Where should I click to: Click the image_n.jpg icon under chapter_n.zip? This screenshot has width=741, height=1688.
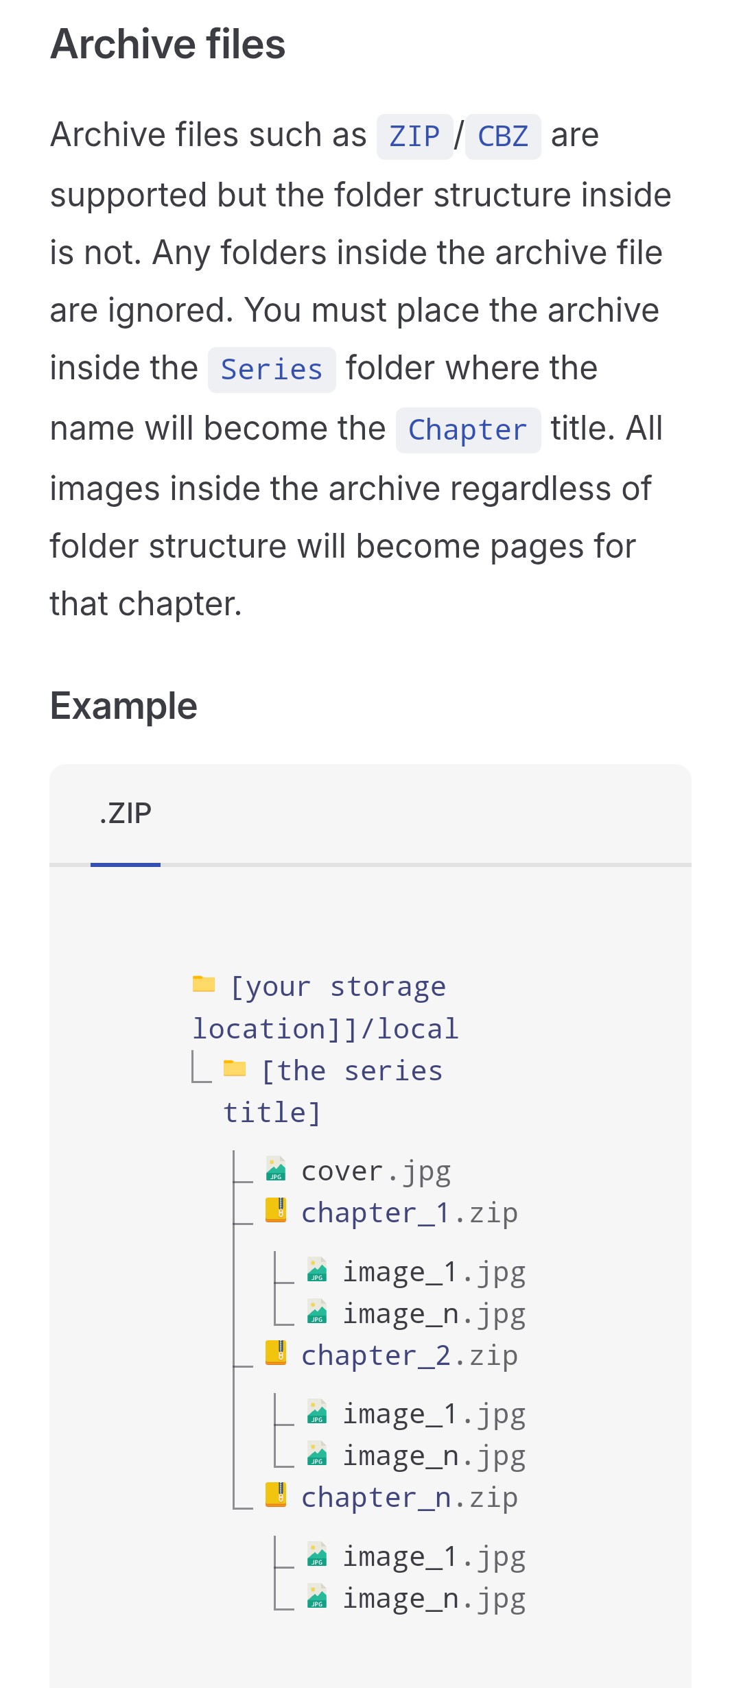point(317,1596)
